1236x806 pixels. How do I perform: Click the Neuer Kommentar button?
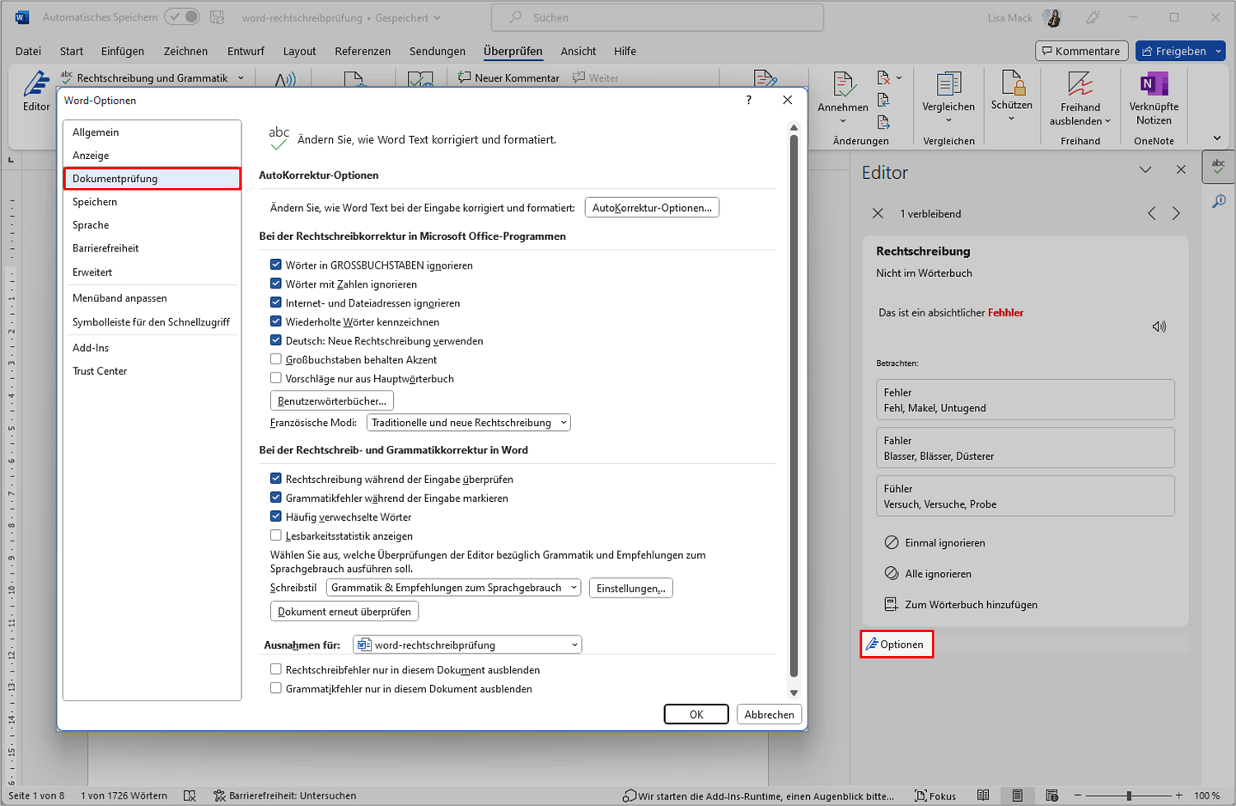[508, 77]
